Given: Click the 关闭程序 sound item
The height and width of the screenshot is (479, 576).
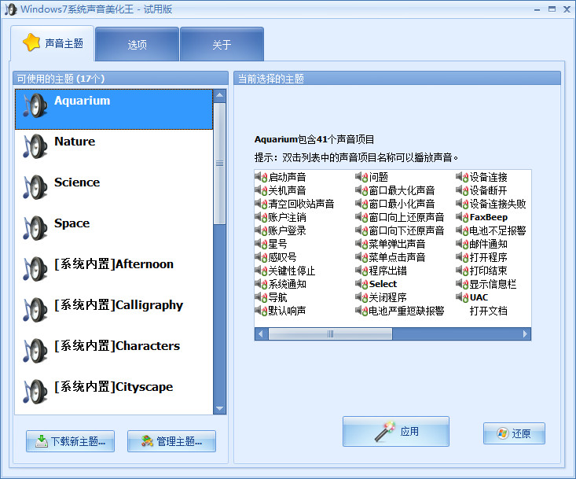Looking at the screenshot, I should coord(388,297).
